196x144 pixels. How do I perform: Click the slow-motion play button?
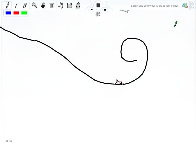coord(105,10)
